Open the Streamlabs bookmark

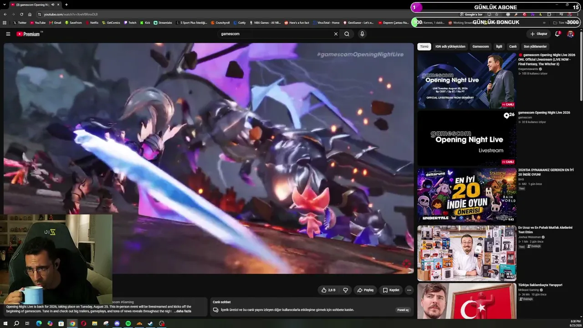[163, 23]
